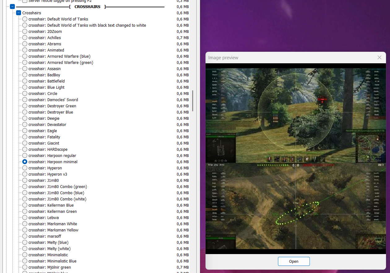Pick crosshair: Kellerman Green
This screenshot has width=390, height=273.
click(x=25, y=211)
